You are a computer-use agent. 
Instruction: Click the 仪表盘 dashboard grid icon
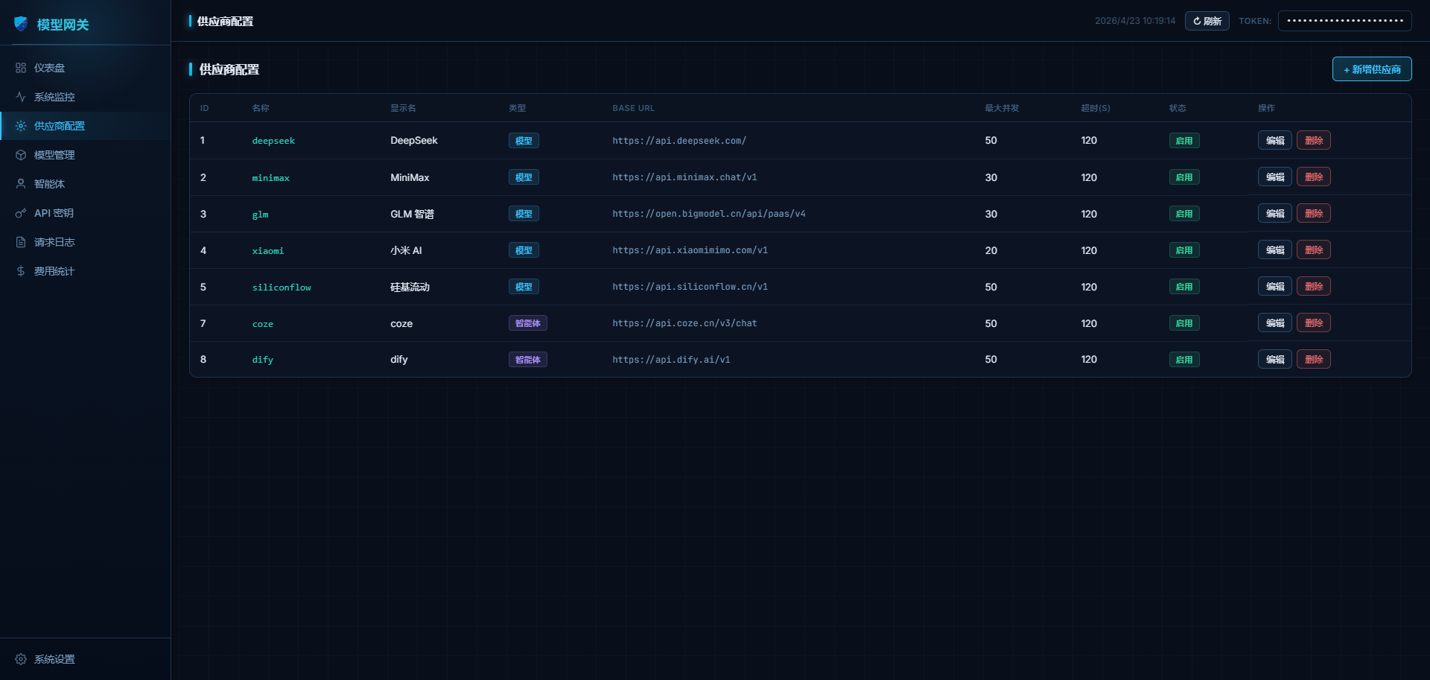21,68
